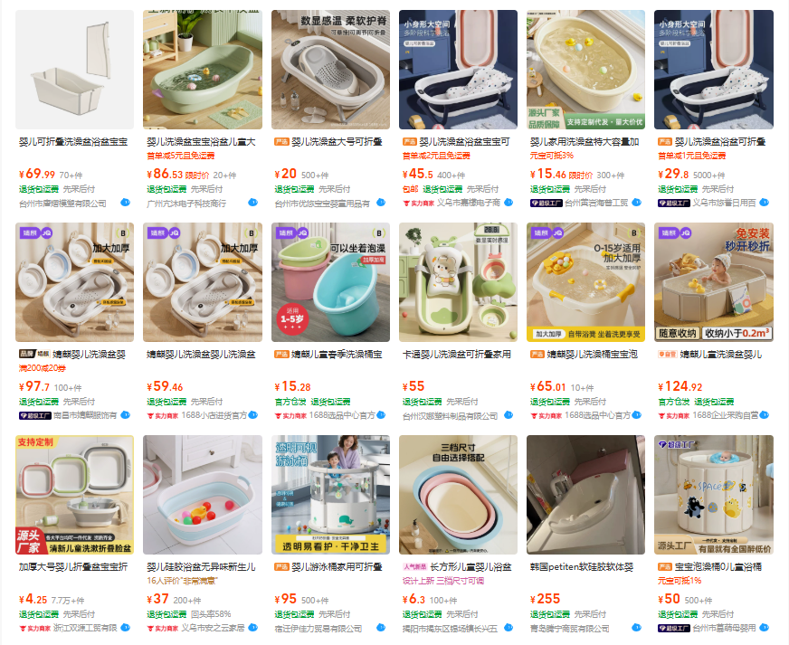789x645 pixels.
Task: Click chat icon for ¥97.7 product seller
Action: pos(125,415)
